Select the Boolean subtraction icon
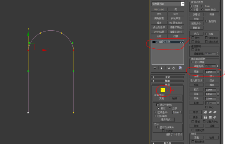 pos(210,112)
